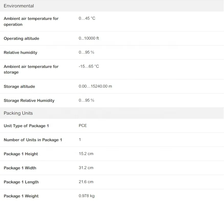Select the Ambient air temperature for operation label
This screenshot has width=224, height=201.
pos(31,21)
